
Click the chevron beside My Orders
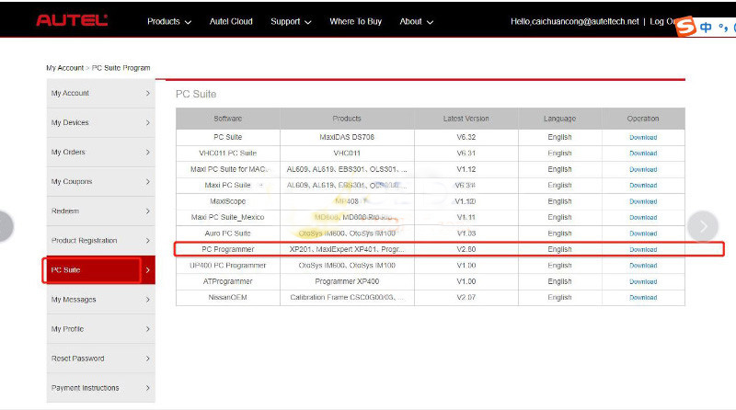(x=147, y=153)
